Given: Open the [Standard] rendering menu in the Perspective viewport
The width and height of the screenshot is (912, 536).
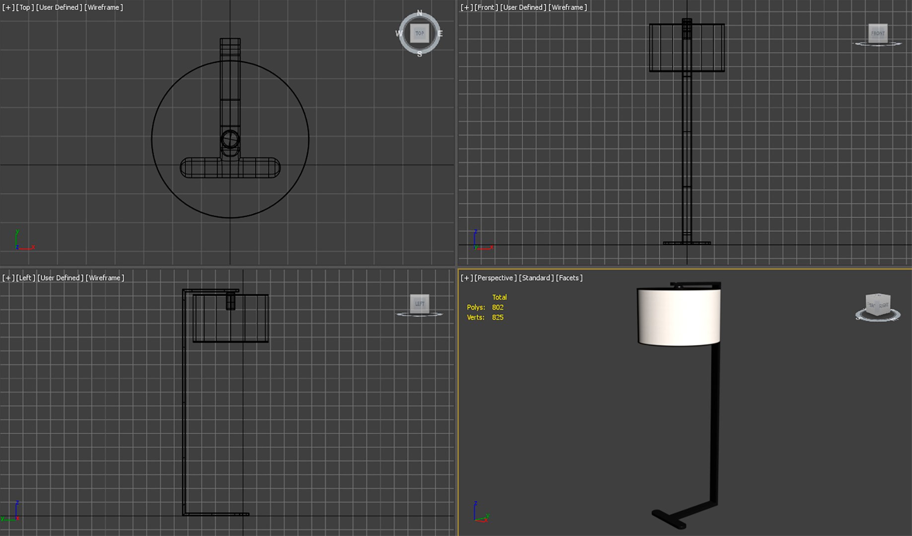Looking at the screenshot, I should tap(536, 278).
